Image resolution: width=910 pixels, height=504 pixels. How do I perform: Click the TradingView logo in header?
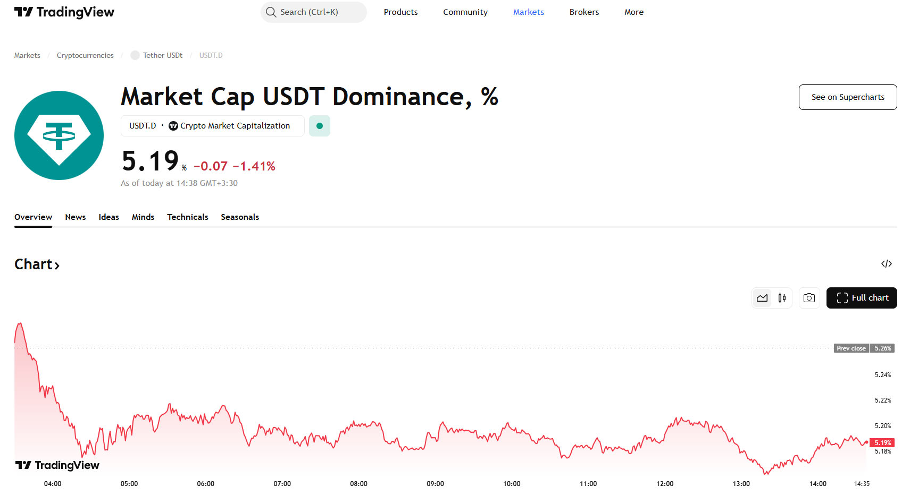pos(64,12)
